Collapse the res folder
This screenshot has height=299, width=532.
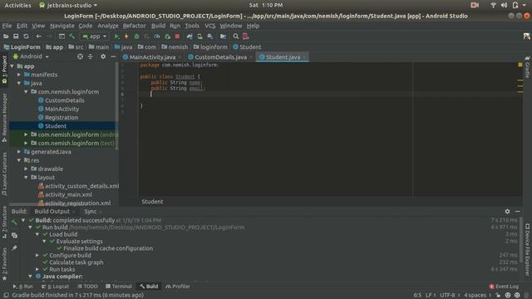[x=19, y=160]
